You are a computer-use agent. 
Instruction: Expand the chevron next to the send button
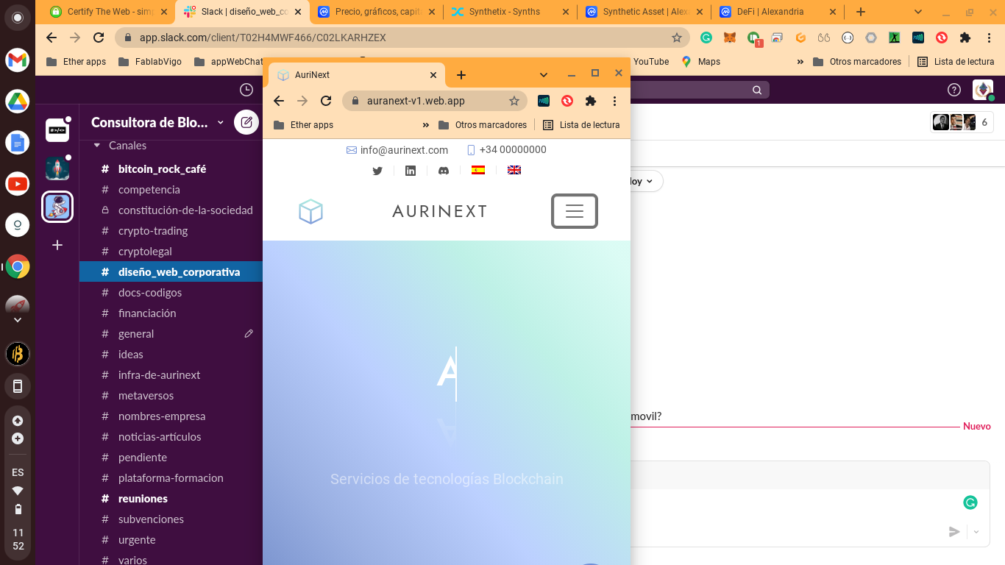tap(976, 531)
